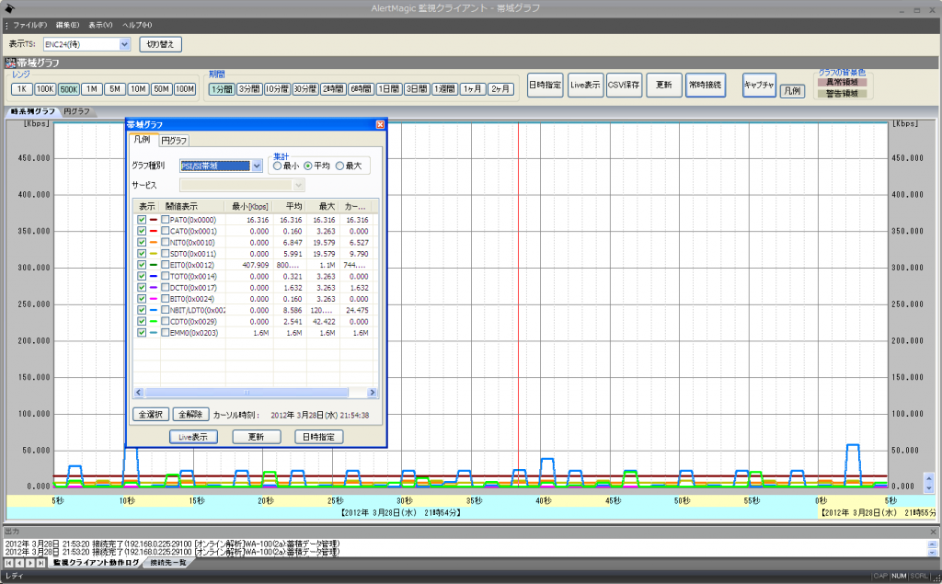Viewport: 942px width, 584px height.
Task: Open the 表示(V) menu
Action: pos(100,25)
